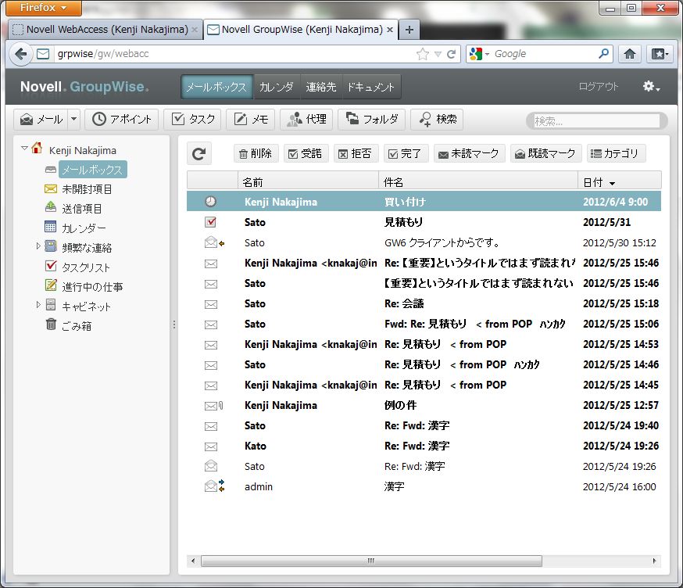This screenshot has height=588, width=683.
Task: Create a new アポイント appointment
Action: pyautogui.click(x=122, y=119)
